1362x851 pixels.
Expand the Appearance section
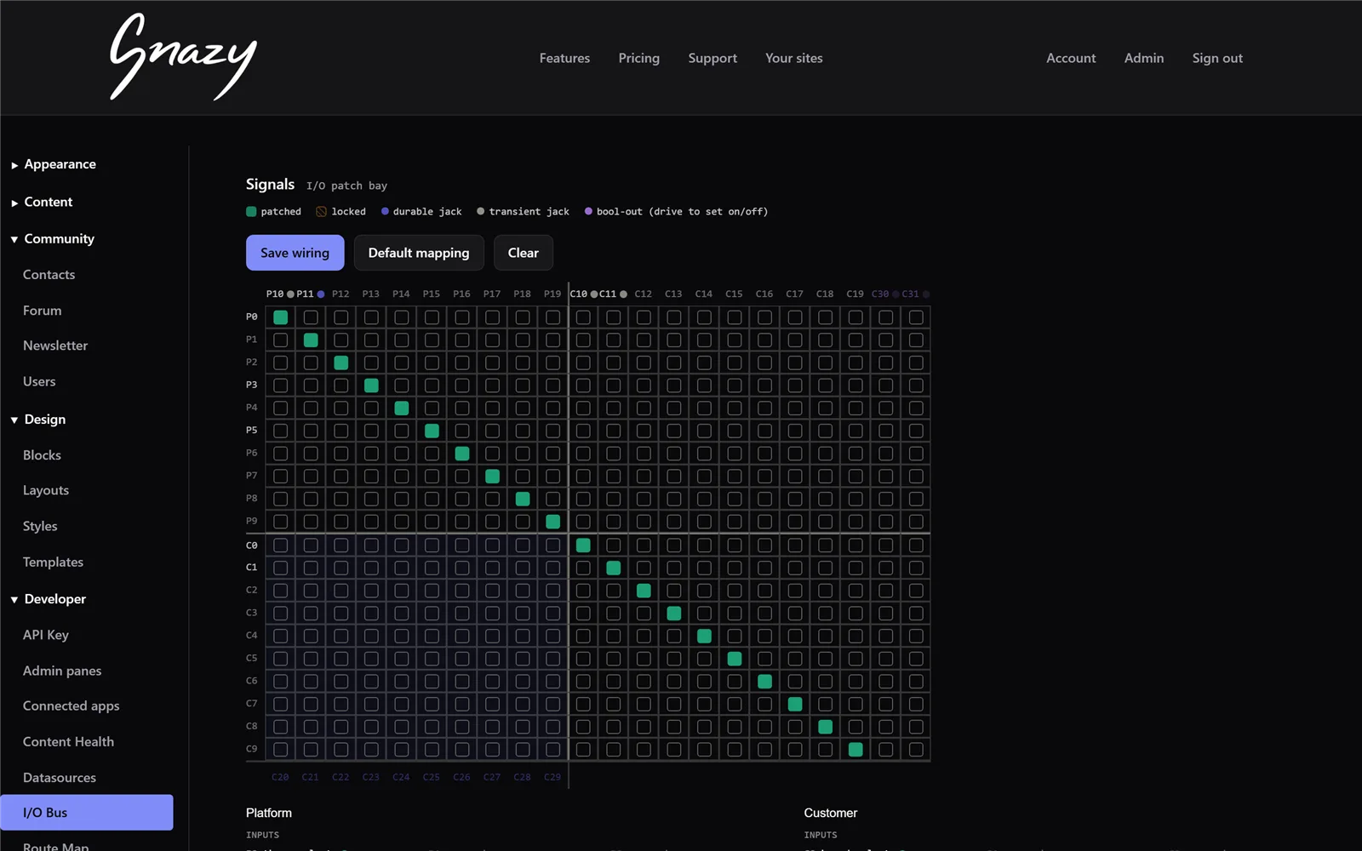pos(53,164)
